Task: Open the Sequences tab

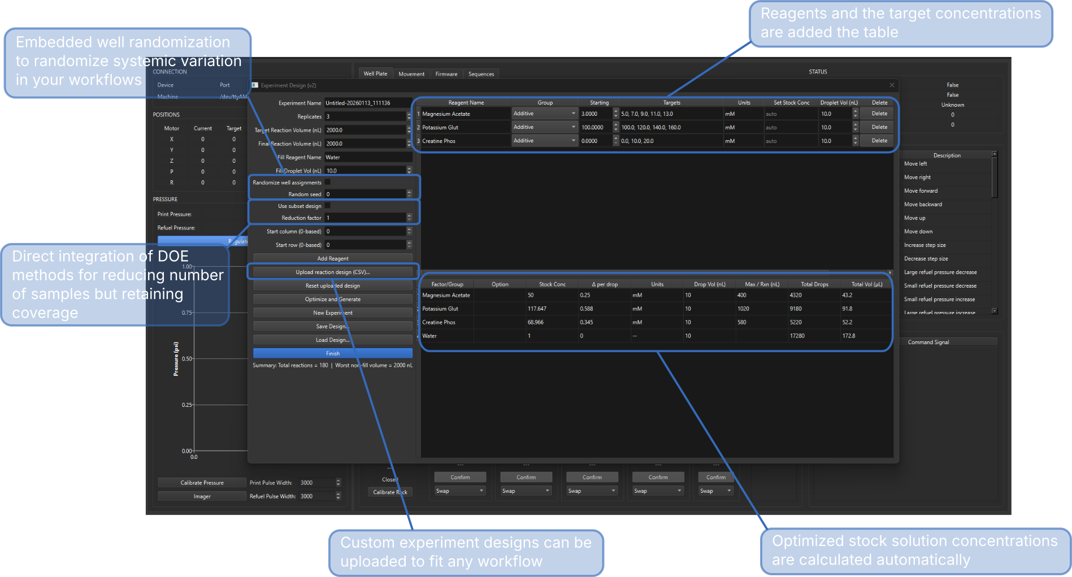Action: pyautogui.click(x=481, y=73)
